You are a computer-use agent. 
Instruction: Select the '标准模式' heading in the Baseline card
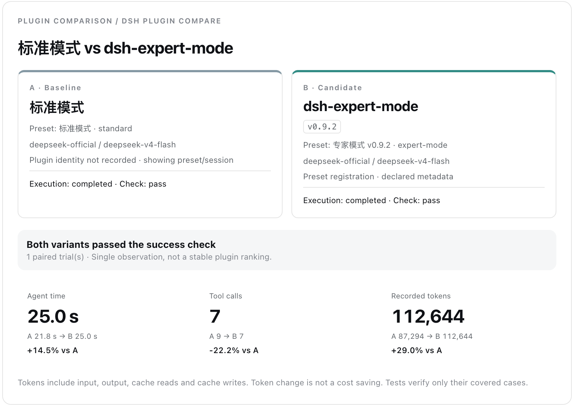tap(57, 107)
